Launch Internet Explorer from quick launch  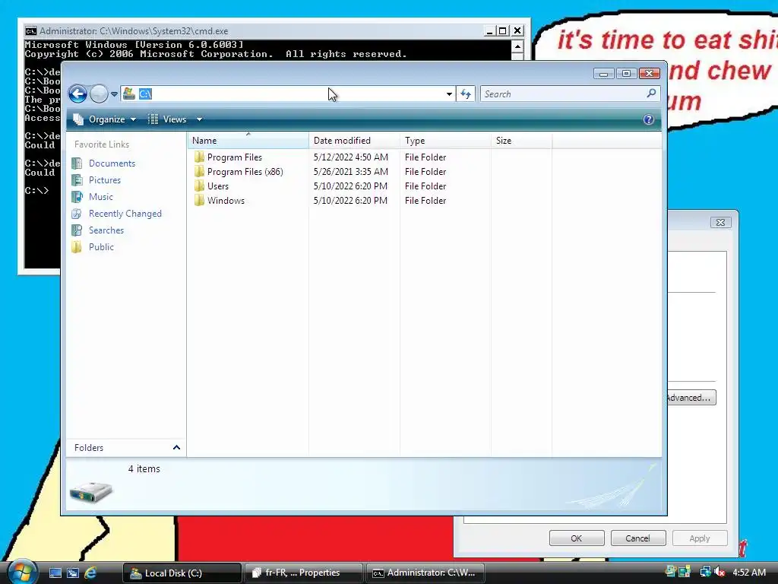[x=90, y=573]
